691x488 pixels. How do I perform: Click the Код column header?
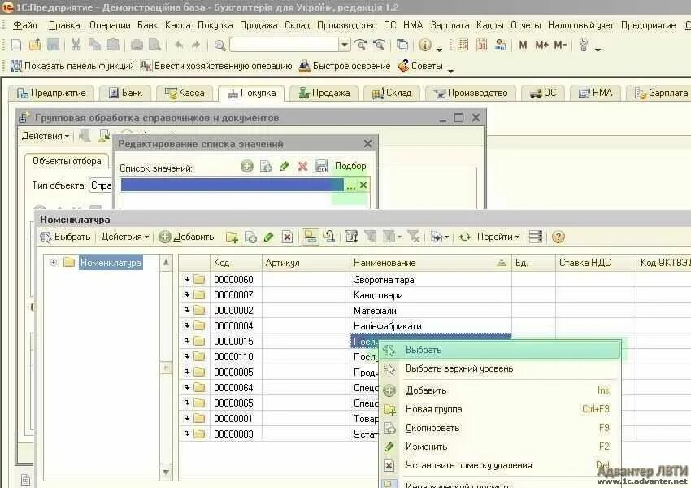(236, 263)
